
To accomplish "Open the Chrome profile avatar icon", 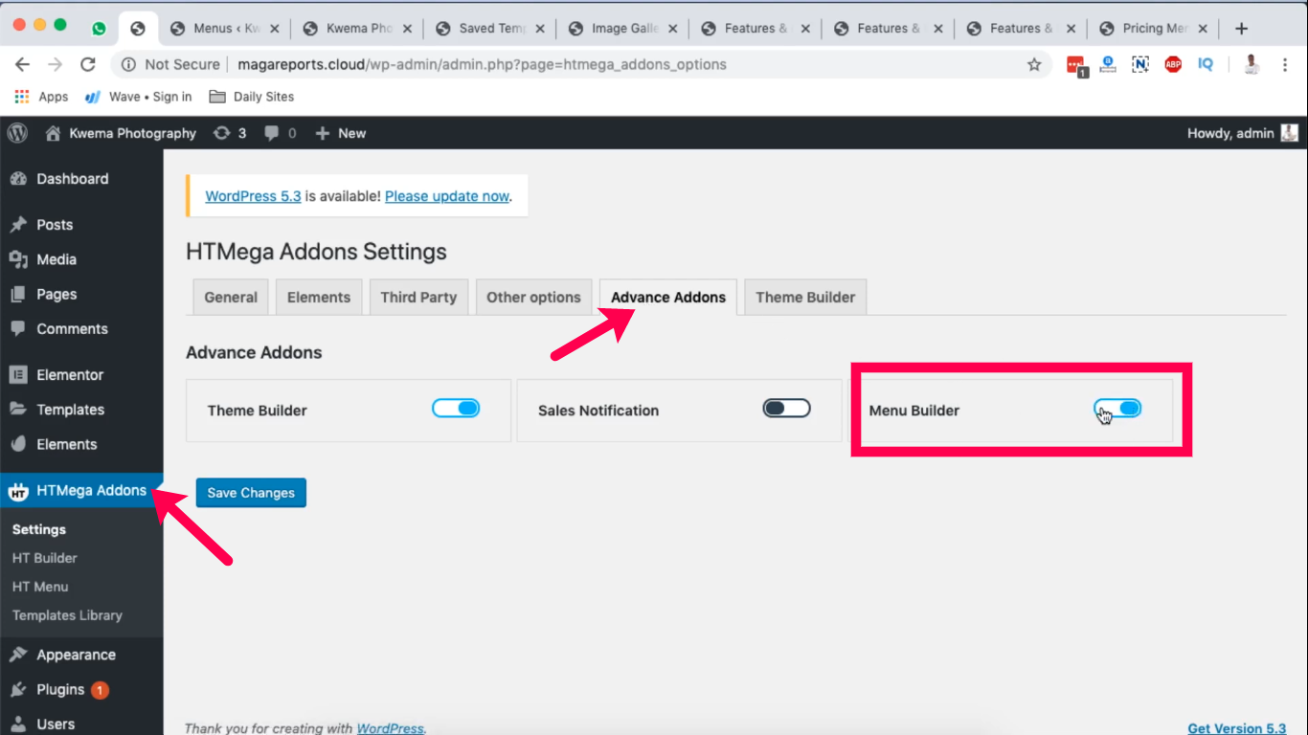I will click(x=1251, y=64).
